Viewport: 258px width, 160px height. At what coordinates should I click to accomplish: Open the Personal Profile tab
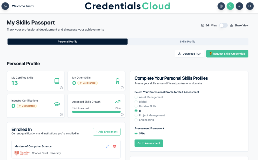click(68, 42)
